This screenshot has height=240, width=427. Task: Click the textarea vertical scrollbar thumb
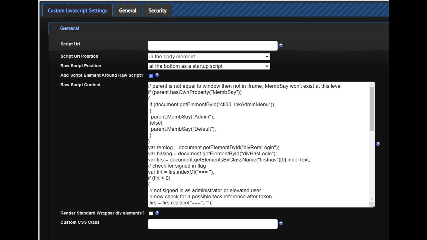pyautogui.click(x=372, y=109)
